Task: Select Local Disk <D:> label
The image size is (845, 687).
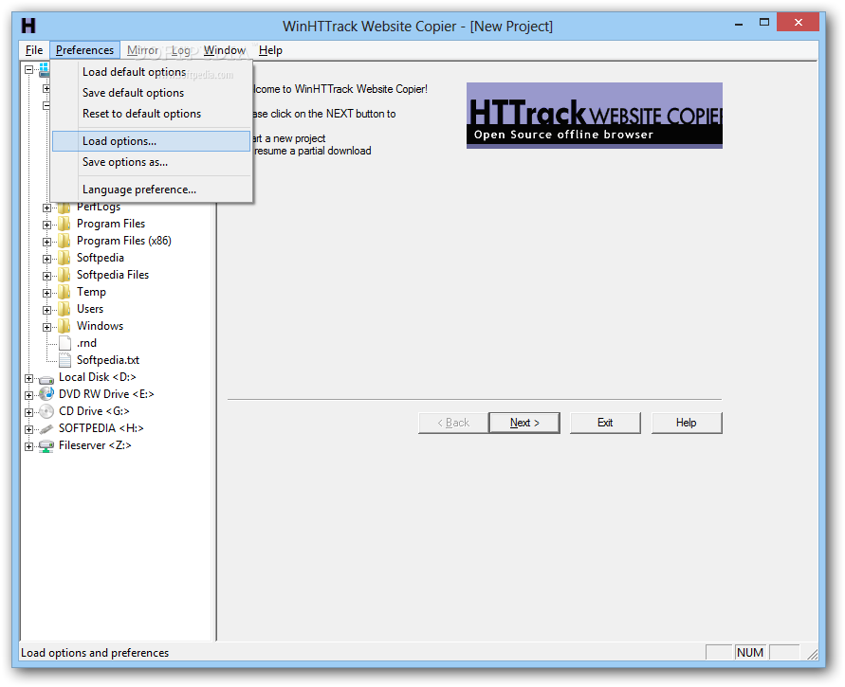Action: pyautogui.click(x=97, y=377)
